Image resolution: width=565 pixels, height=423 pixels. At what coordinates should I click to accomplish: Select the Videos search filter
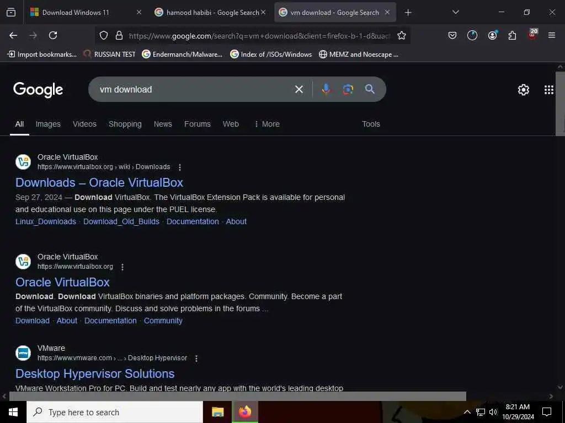click(84, 124)
